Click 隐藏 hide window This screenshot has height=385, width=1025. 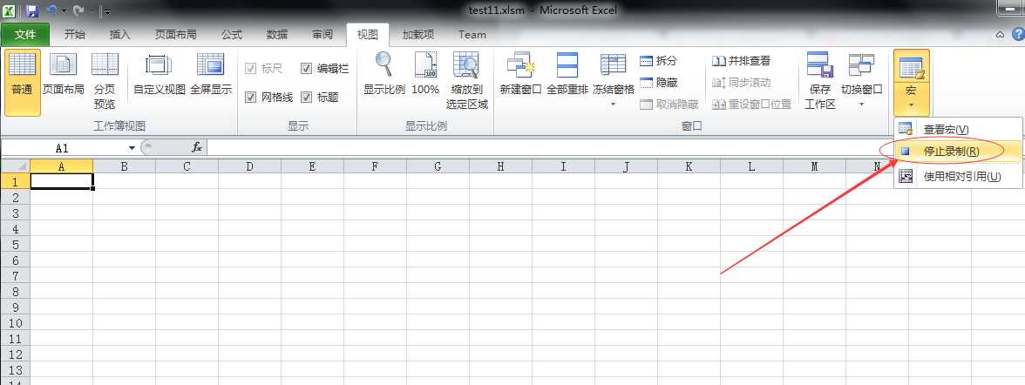659,83
